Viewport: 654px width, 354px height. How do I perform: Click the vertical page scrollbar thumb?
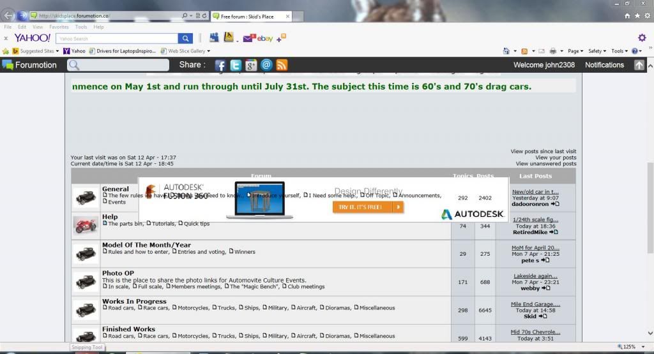tap(650, 207)
